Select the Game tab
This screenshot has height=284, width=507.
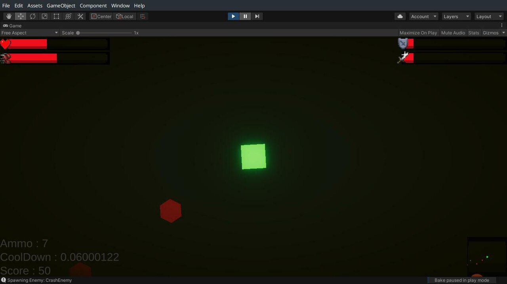click(x=12, y=26)
